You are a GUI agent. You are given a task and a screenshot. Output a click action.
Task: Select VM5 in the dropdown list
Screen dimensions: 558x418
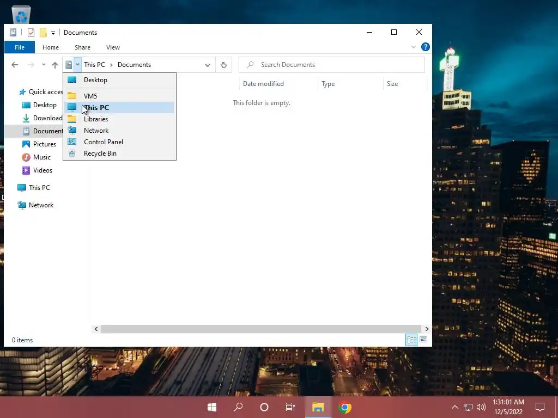click(x=119, y=96)
